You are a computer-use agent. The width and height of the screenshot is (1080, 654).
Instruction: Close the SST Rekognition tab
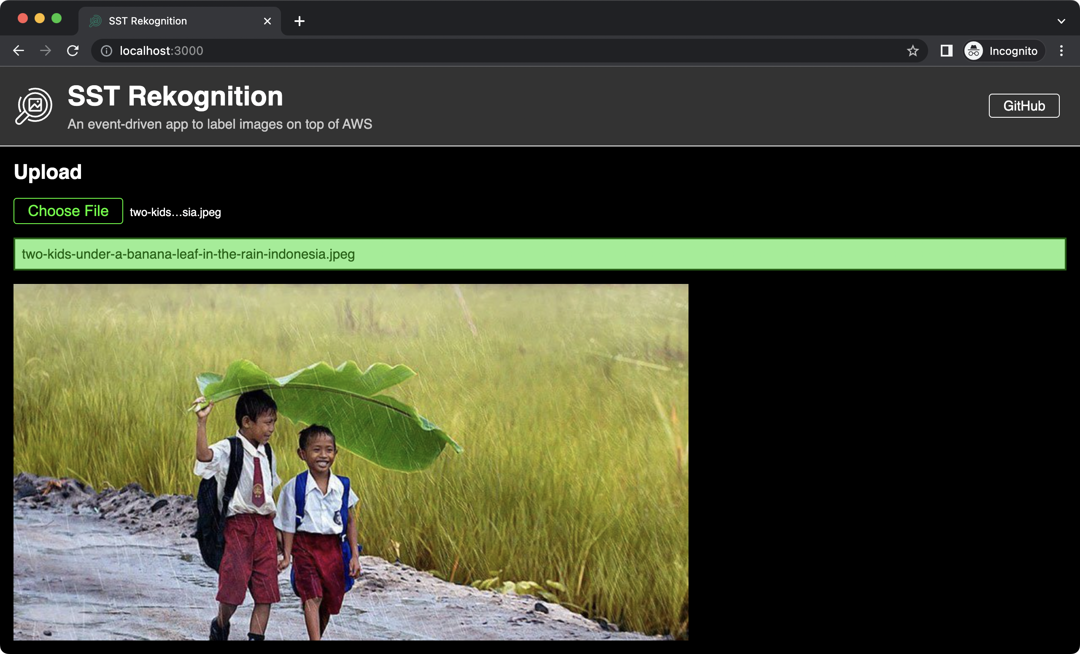[267, 21]
